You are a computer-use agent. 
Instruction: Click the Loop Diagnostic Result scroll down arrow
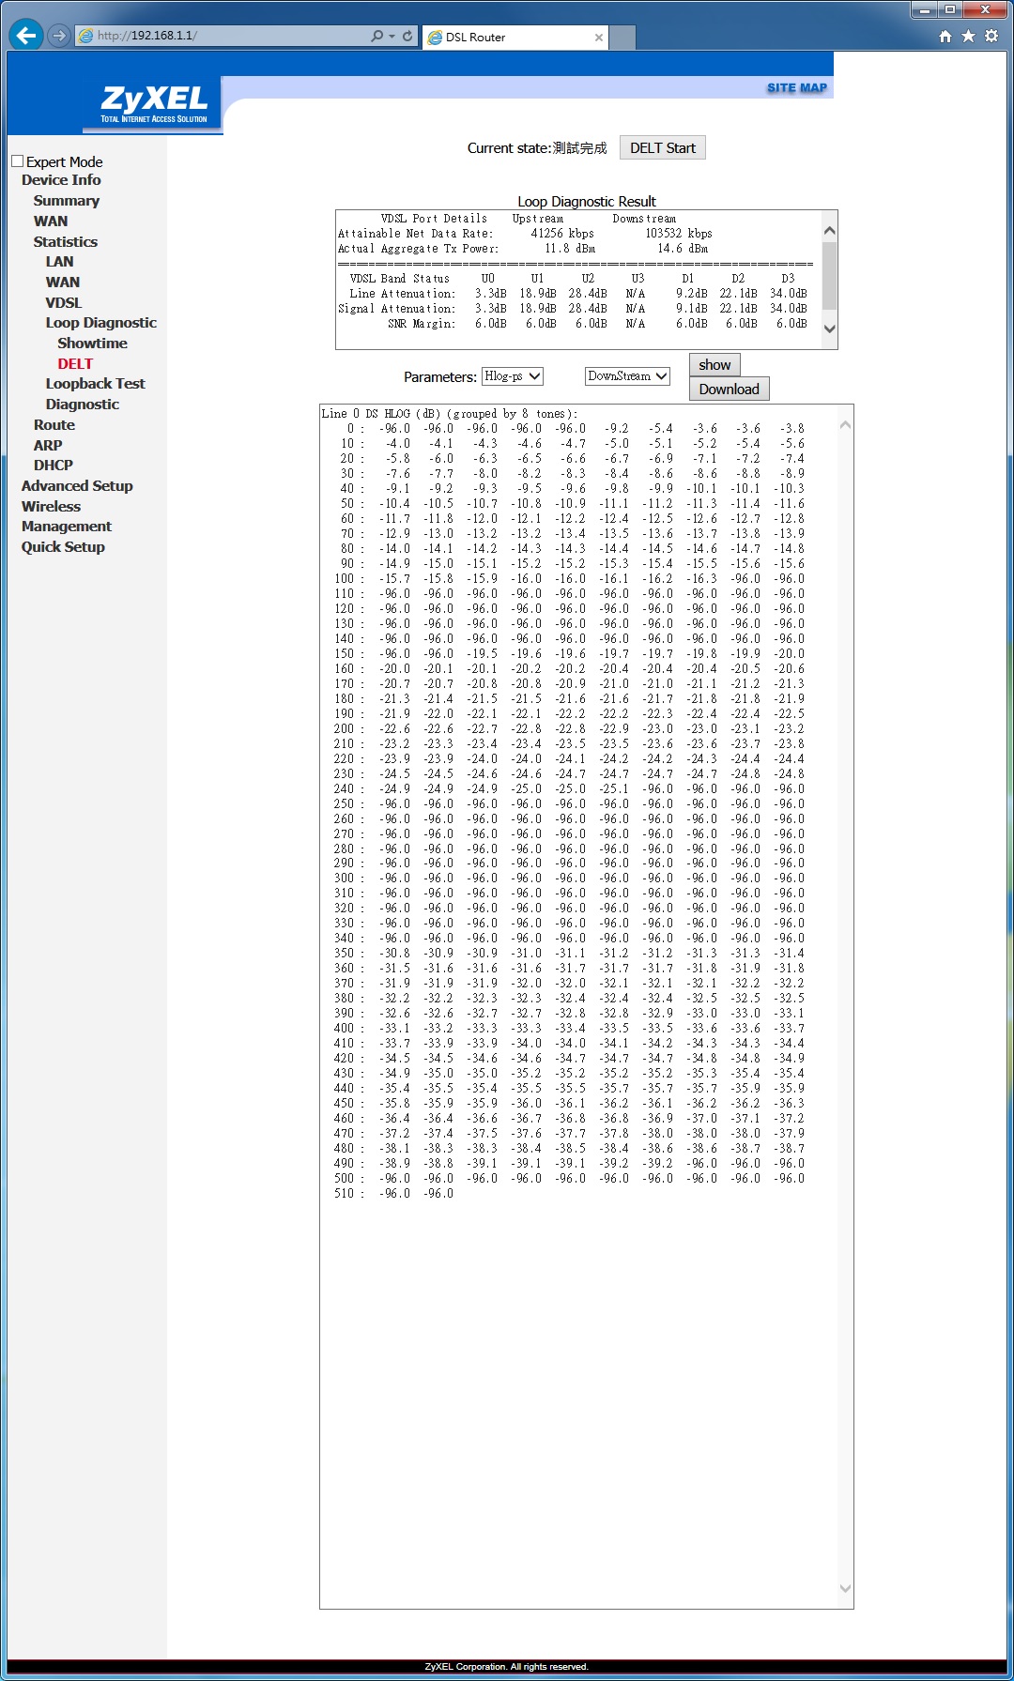pos(829,329)
